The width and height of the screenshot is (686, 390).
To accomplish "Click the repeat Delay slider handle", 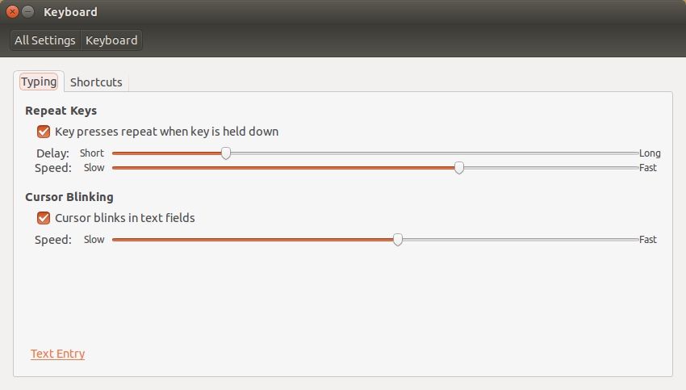I will (x=226, y=153).
